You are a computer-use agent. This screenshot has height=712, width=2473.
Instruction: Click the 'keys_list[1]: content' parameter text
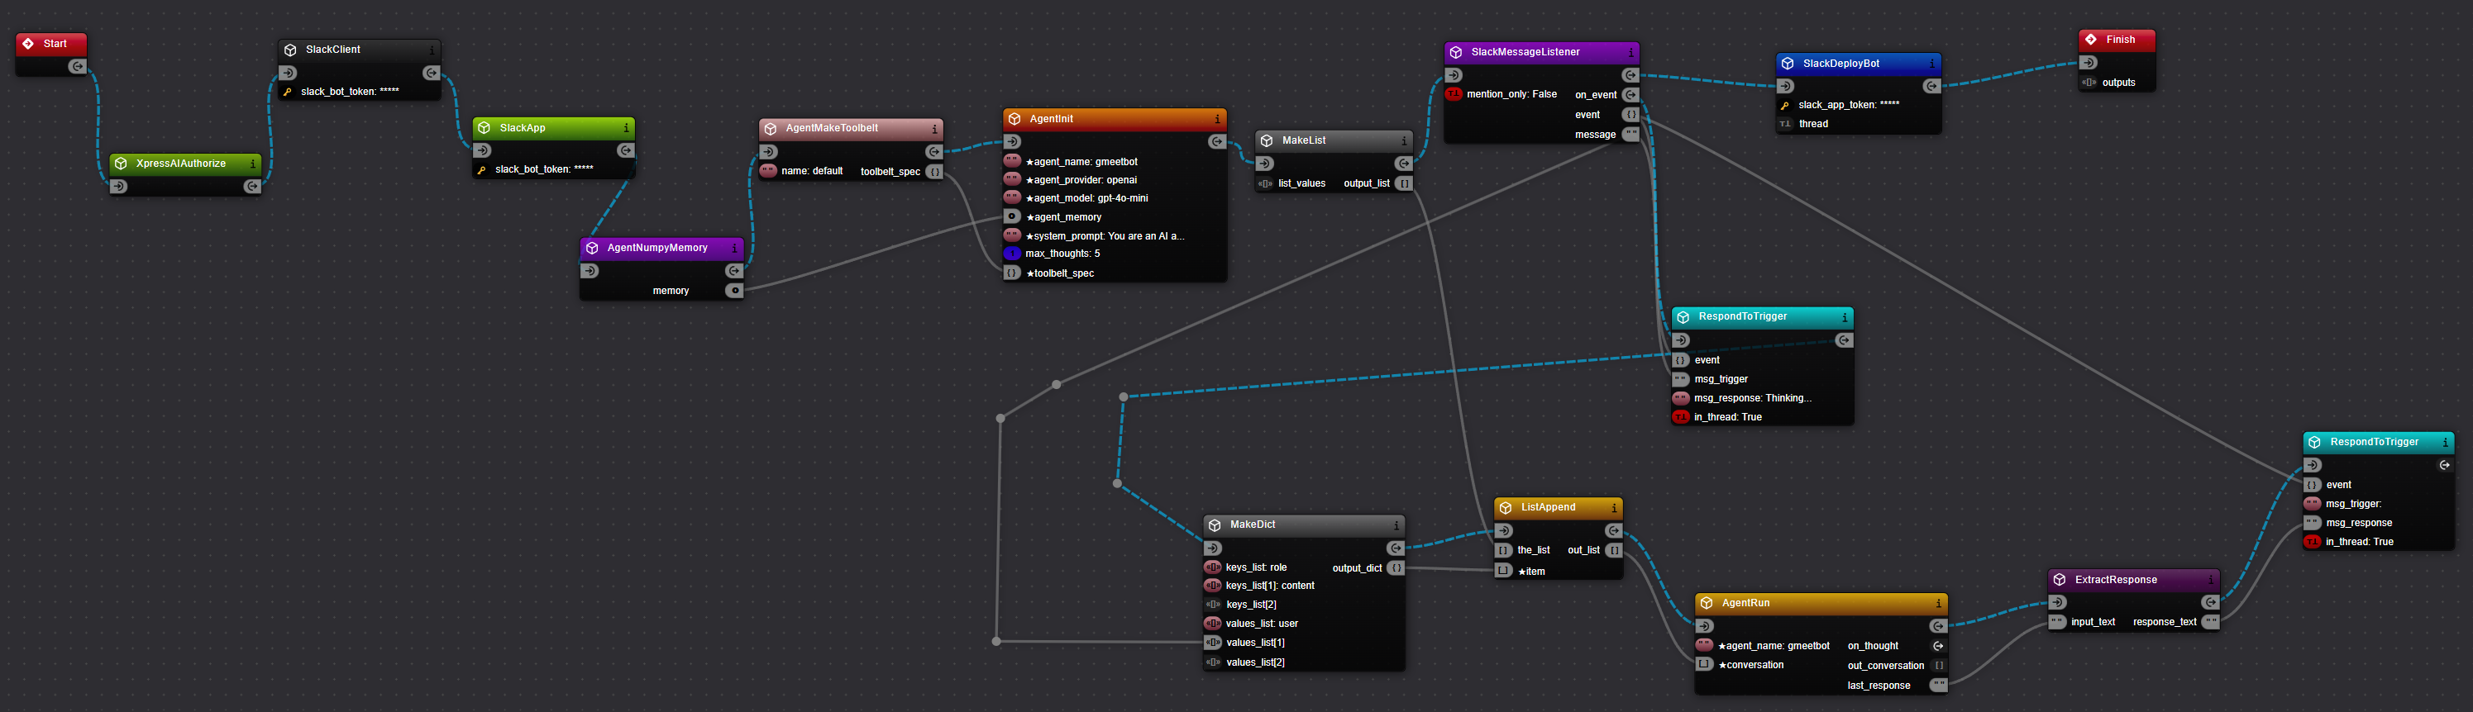[1270, 586]
